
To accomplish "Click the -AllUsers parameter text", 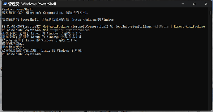I will point(161,27).
